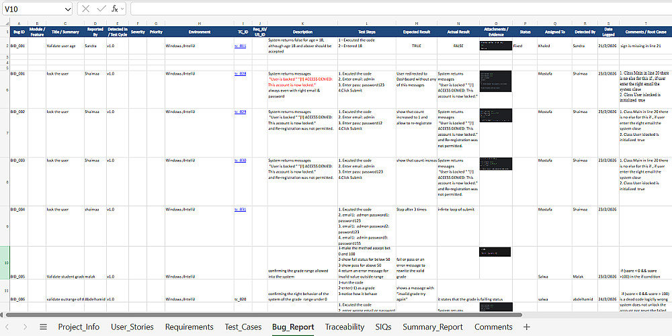Click the next sheet navigation arrow
672x336 pixels.
coord(25,327)
